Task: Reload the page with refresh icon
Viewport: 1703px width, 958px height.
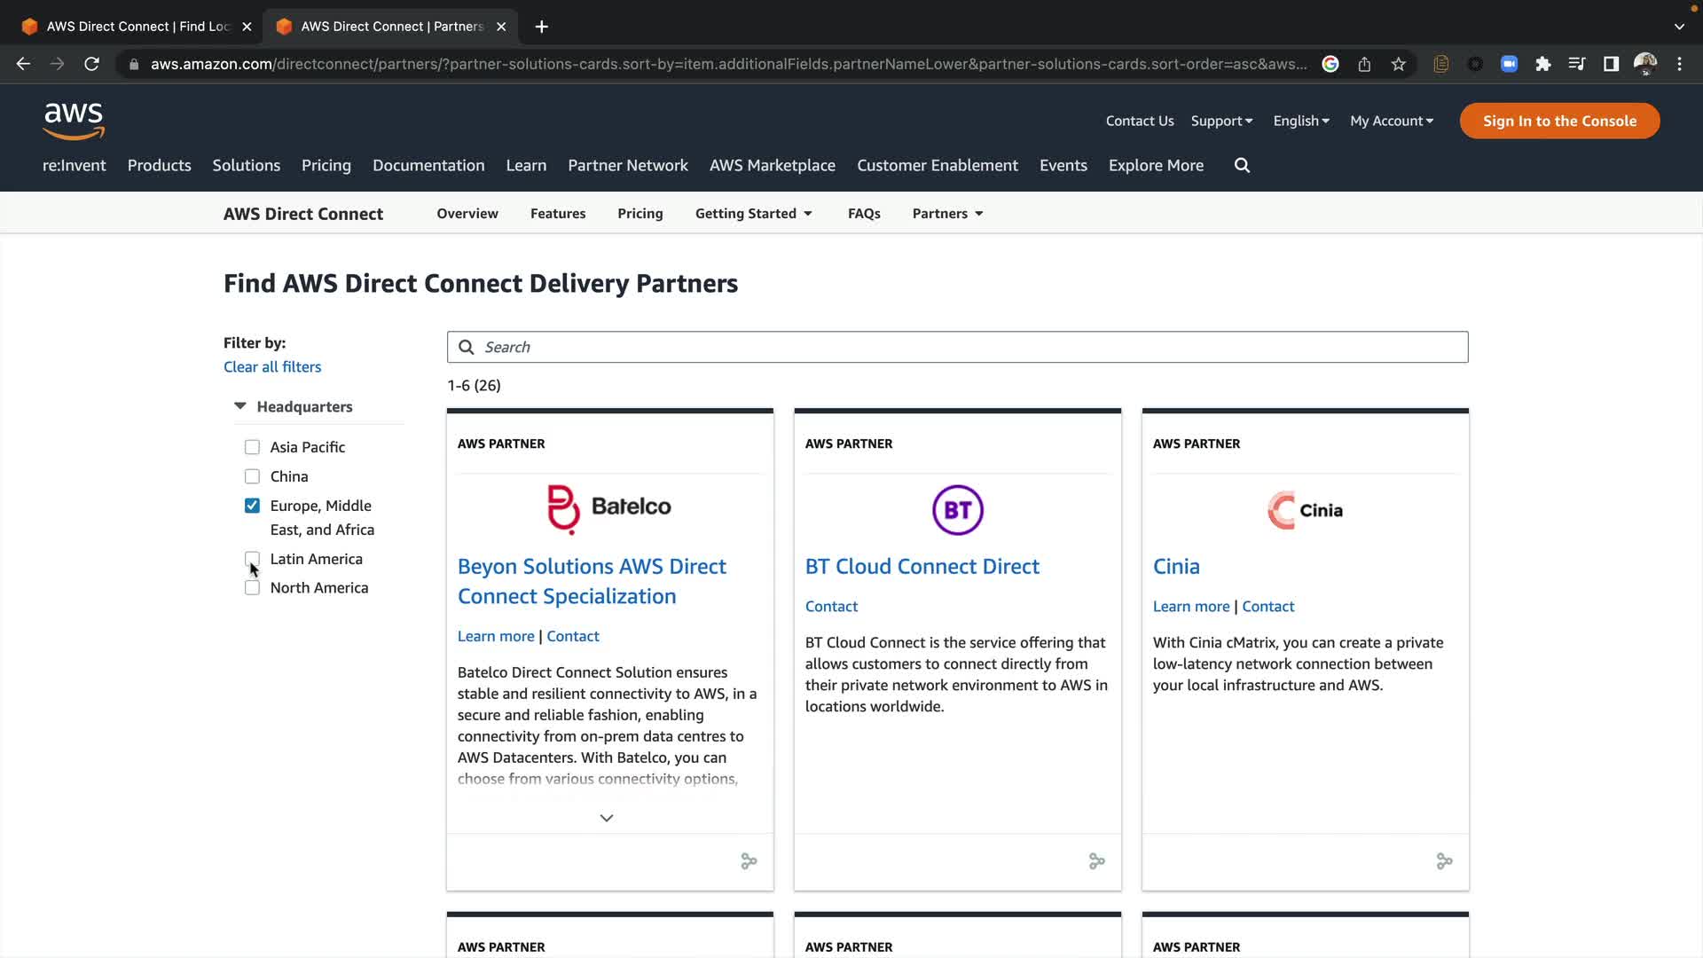Action: coord(91,64)
